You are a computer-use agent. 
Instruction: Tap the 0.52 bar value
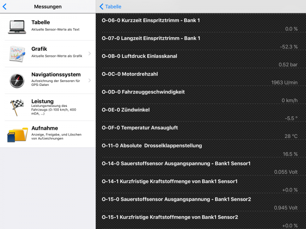[288, 65]
